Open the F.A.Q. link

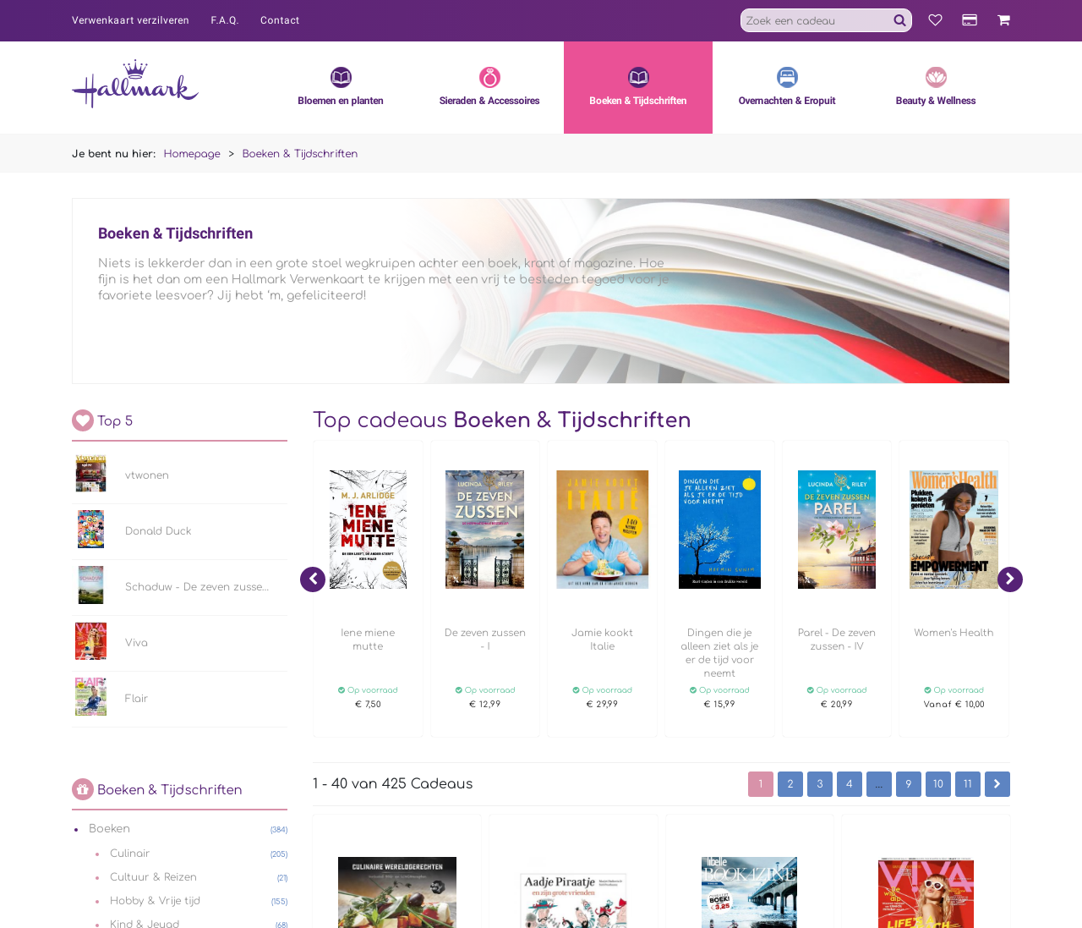pos(225,20)
